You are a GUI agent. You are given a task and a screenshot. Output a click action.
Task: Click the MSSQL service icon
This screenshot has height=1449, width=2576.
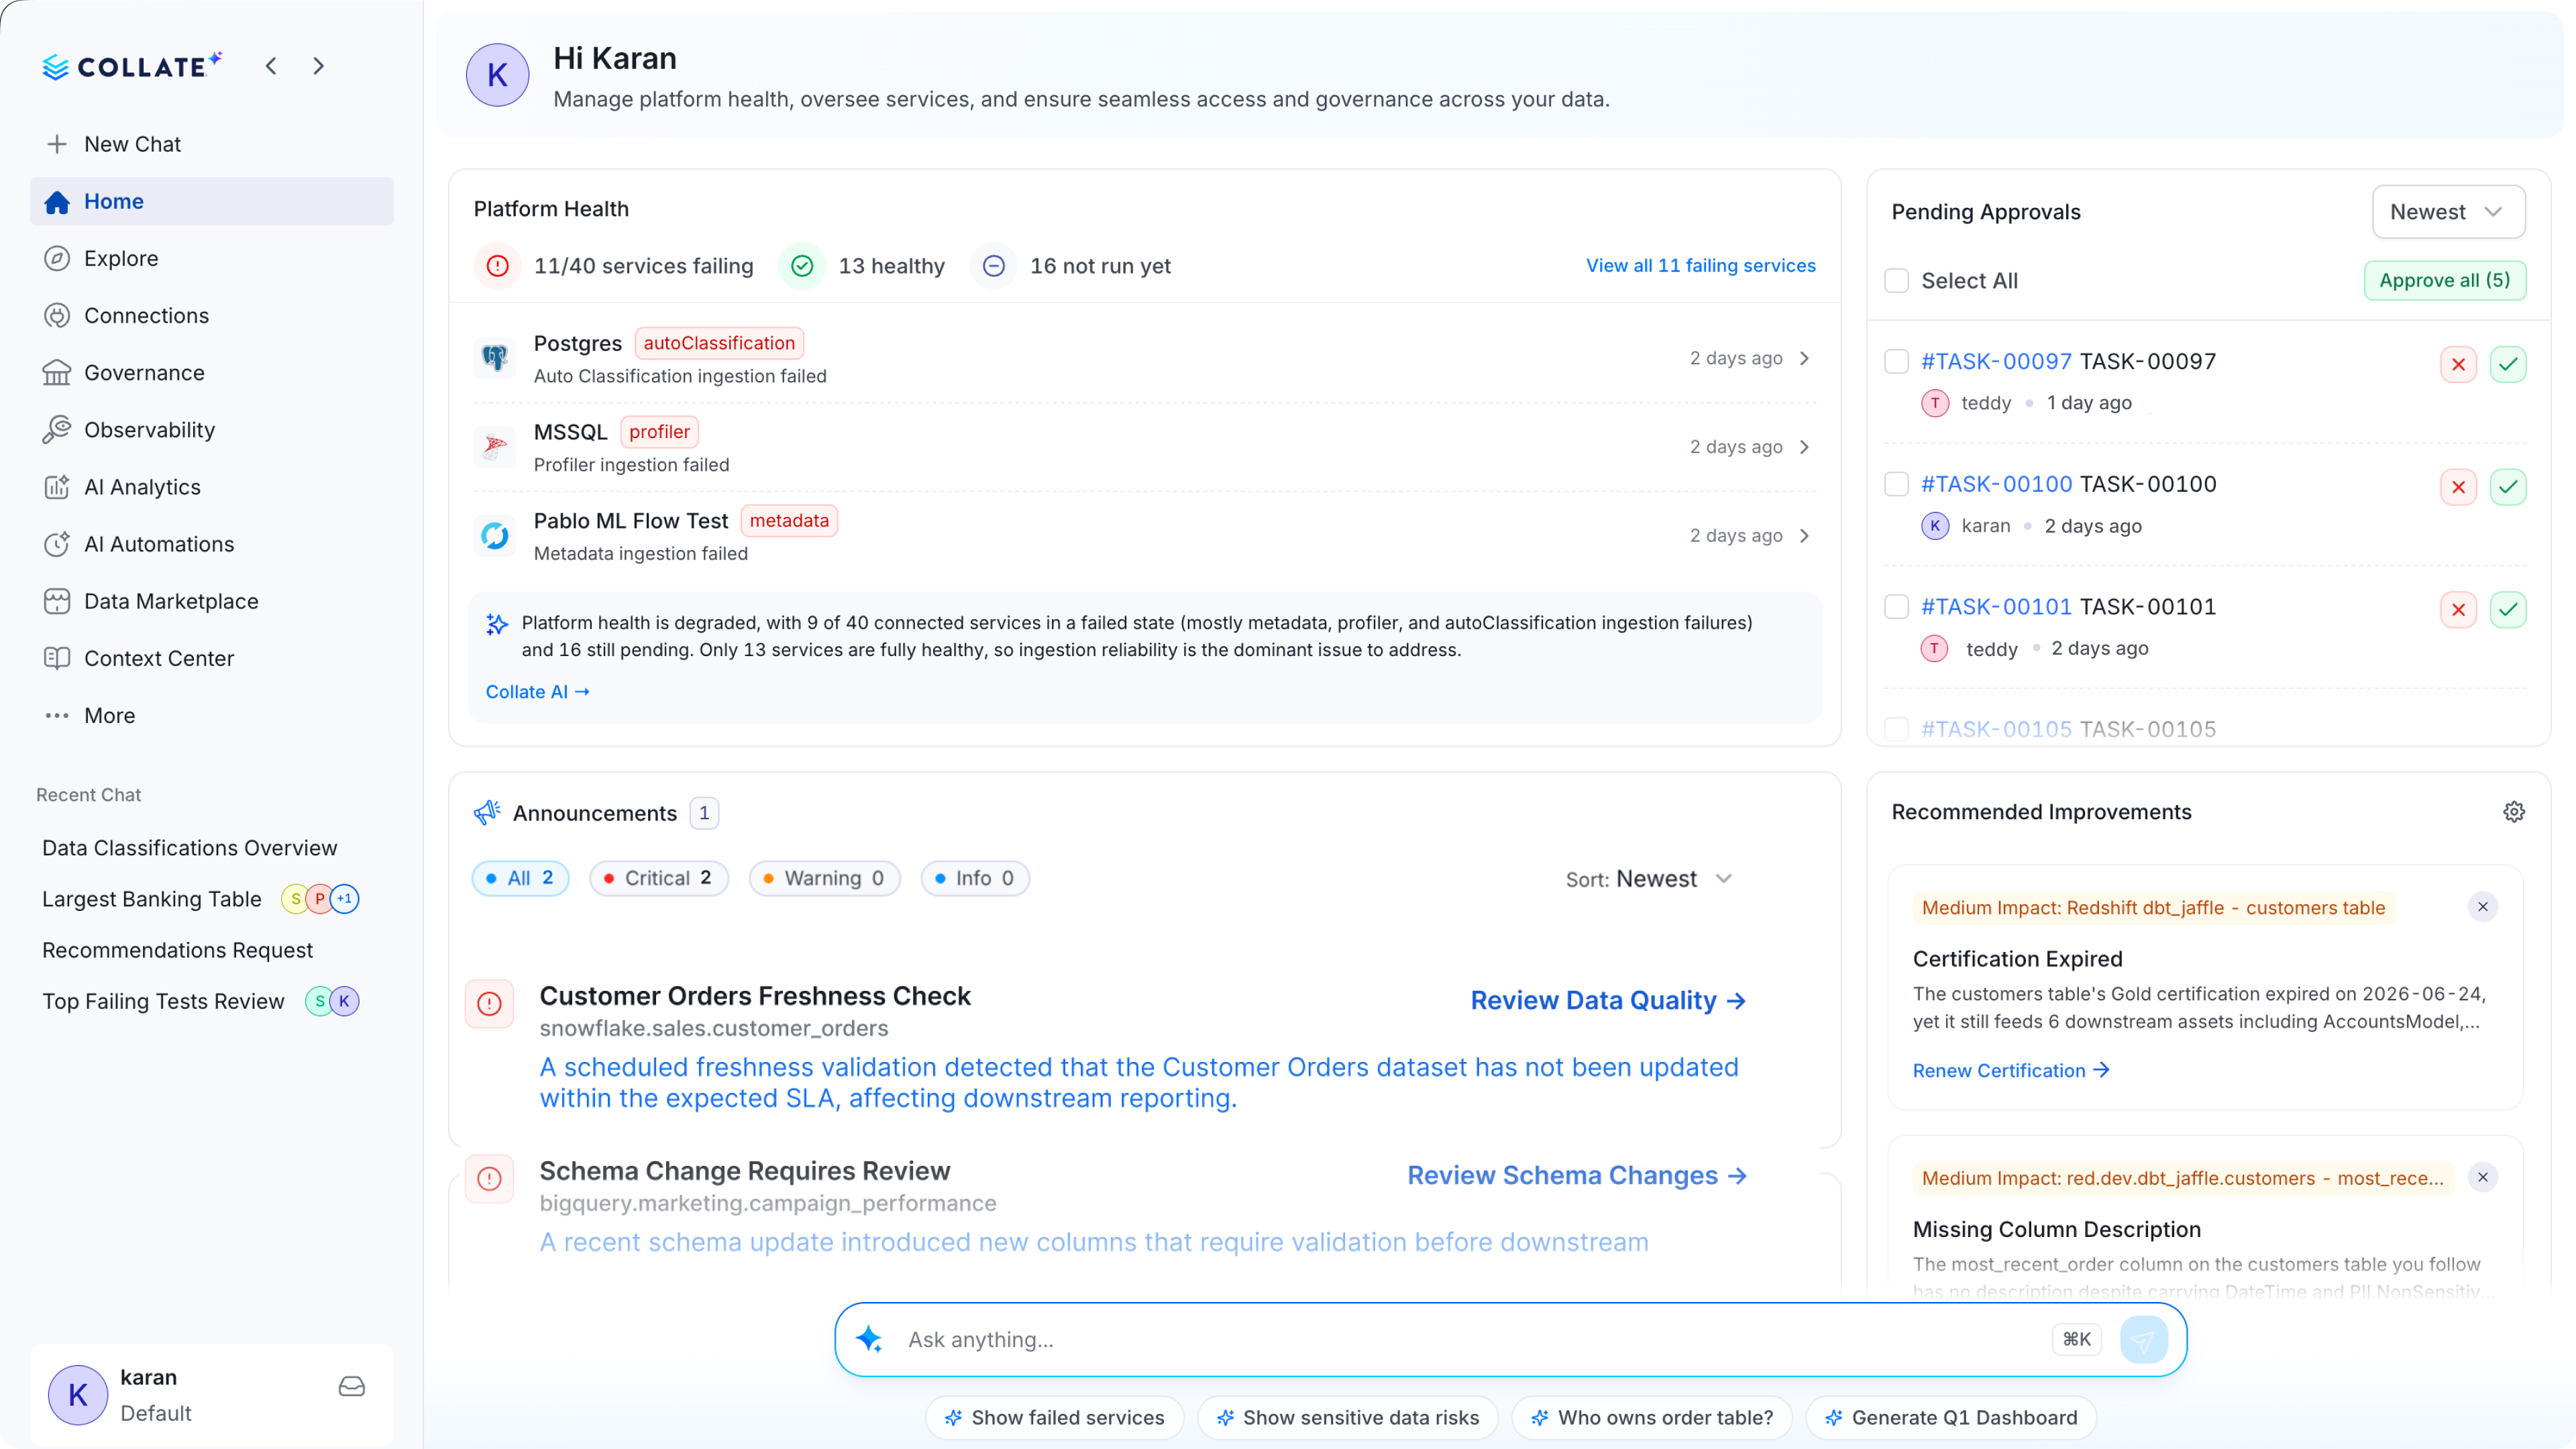pyautogui.click(x=495, y=447)
